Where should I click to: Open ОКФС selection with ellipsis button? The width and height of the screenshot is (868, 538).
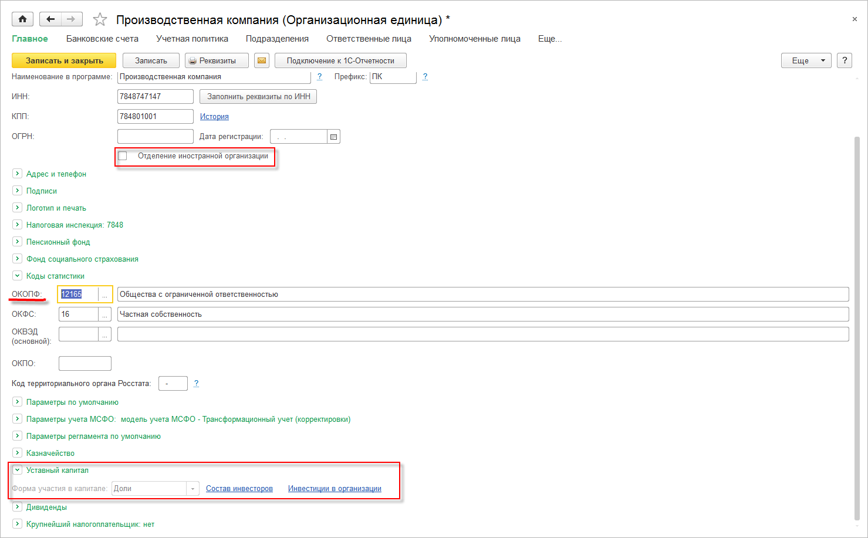pos(105,314)
